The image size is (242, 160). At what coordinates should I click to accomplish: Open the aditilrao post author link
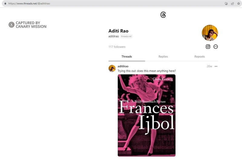coord(123,66)
